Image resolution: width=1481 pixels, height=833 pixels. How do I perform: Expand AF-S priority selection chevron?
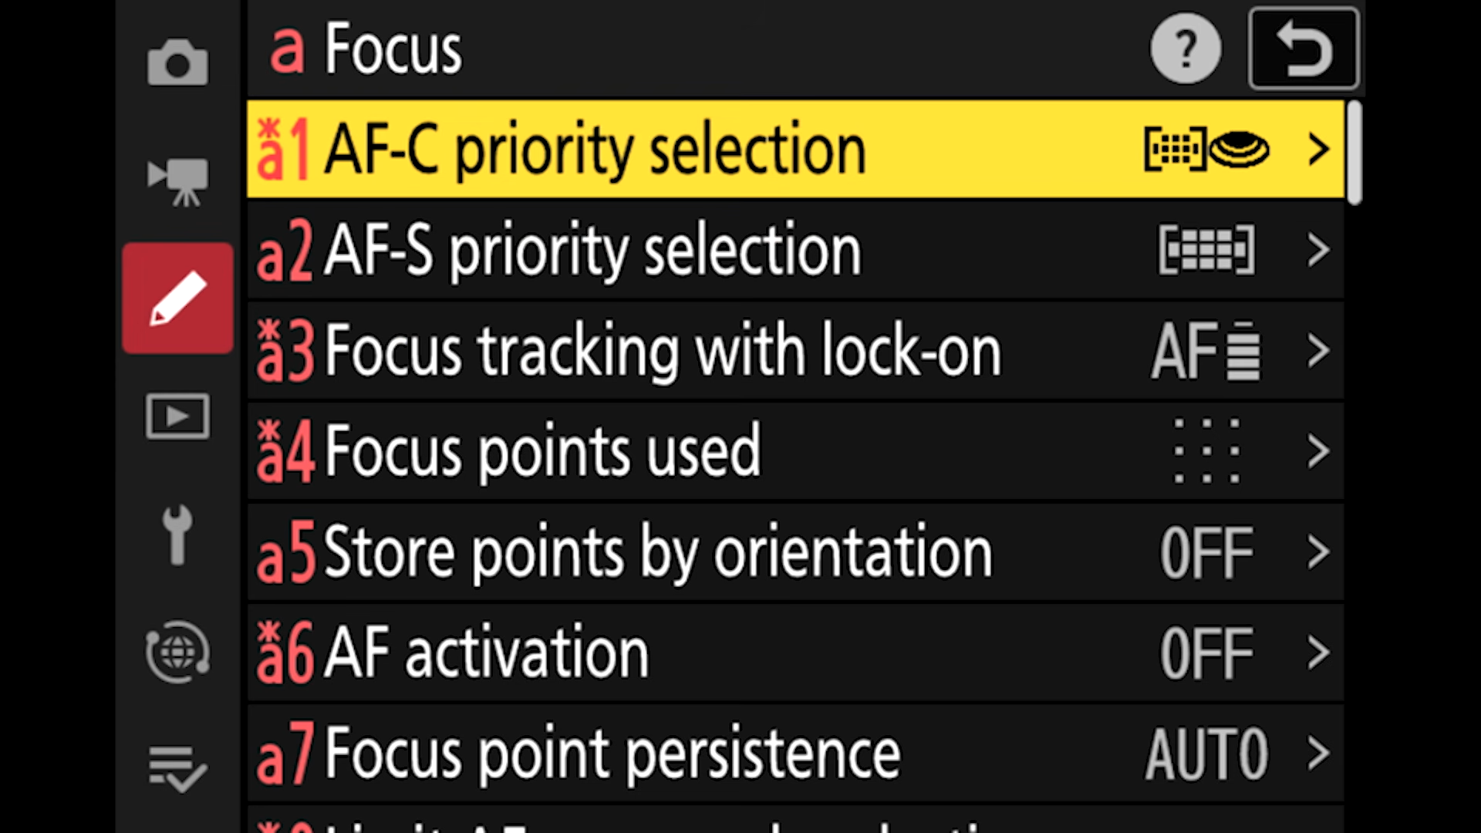[x=1319, y=250]
